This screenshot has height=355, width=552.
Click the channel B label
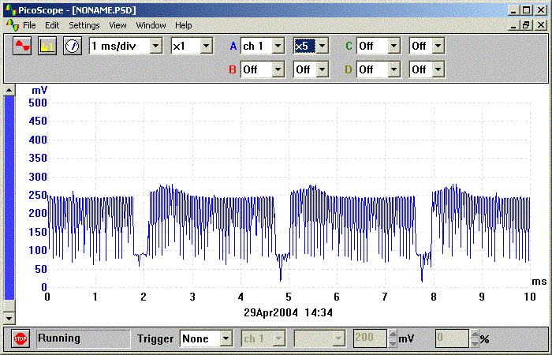coord(233,69)
